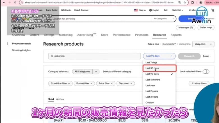The image size is (219, 123).
Task: Open the ebay.com Listing Site dropdown
Action: pyautogui.click(x=203, y=44)
